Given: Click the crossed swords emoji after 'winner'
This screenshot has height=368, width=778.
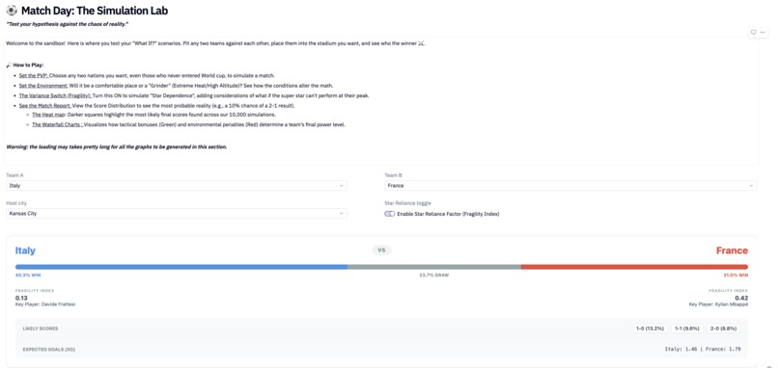Looking at the screenshot, I should tap(421, 43).
